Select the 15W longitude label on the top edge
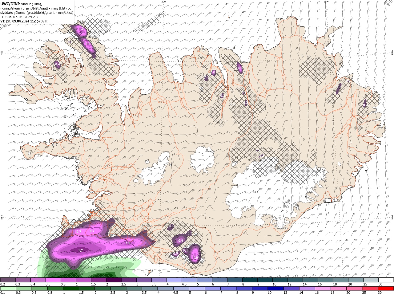The width and height of the screenshot is (394, 295). coord(326,2)
